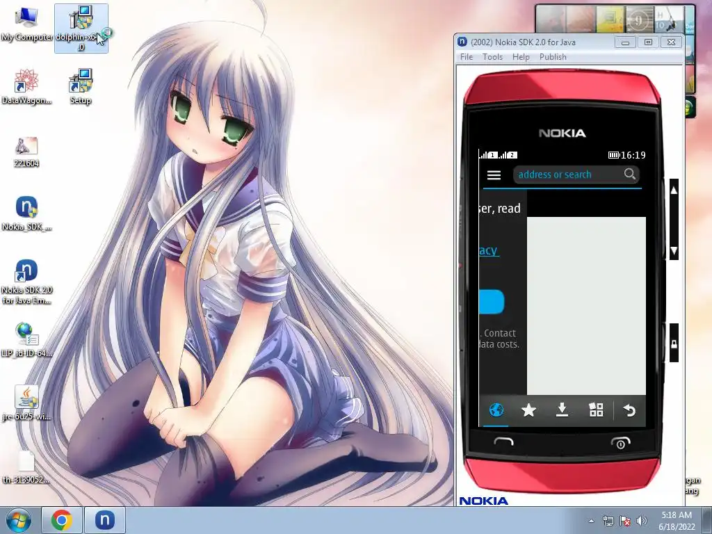Open the Windows Start menu
Image resolution: width=712 pixels, height=534 pixels.
pos(18,520)
